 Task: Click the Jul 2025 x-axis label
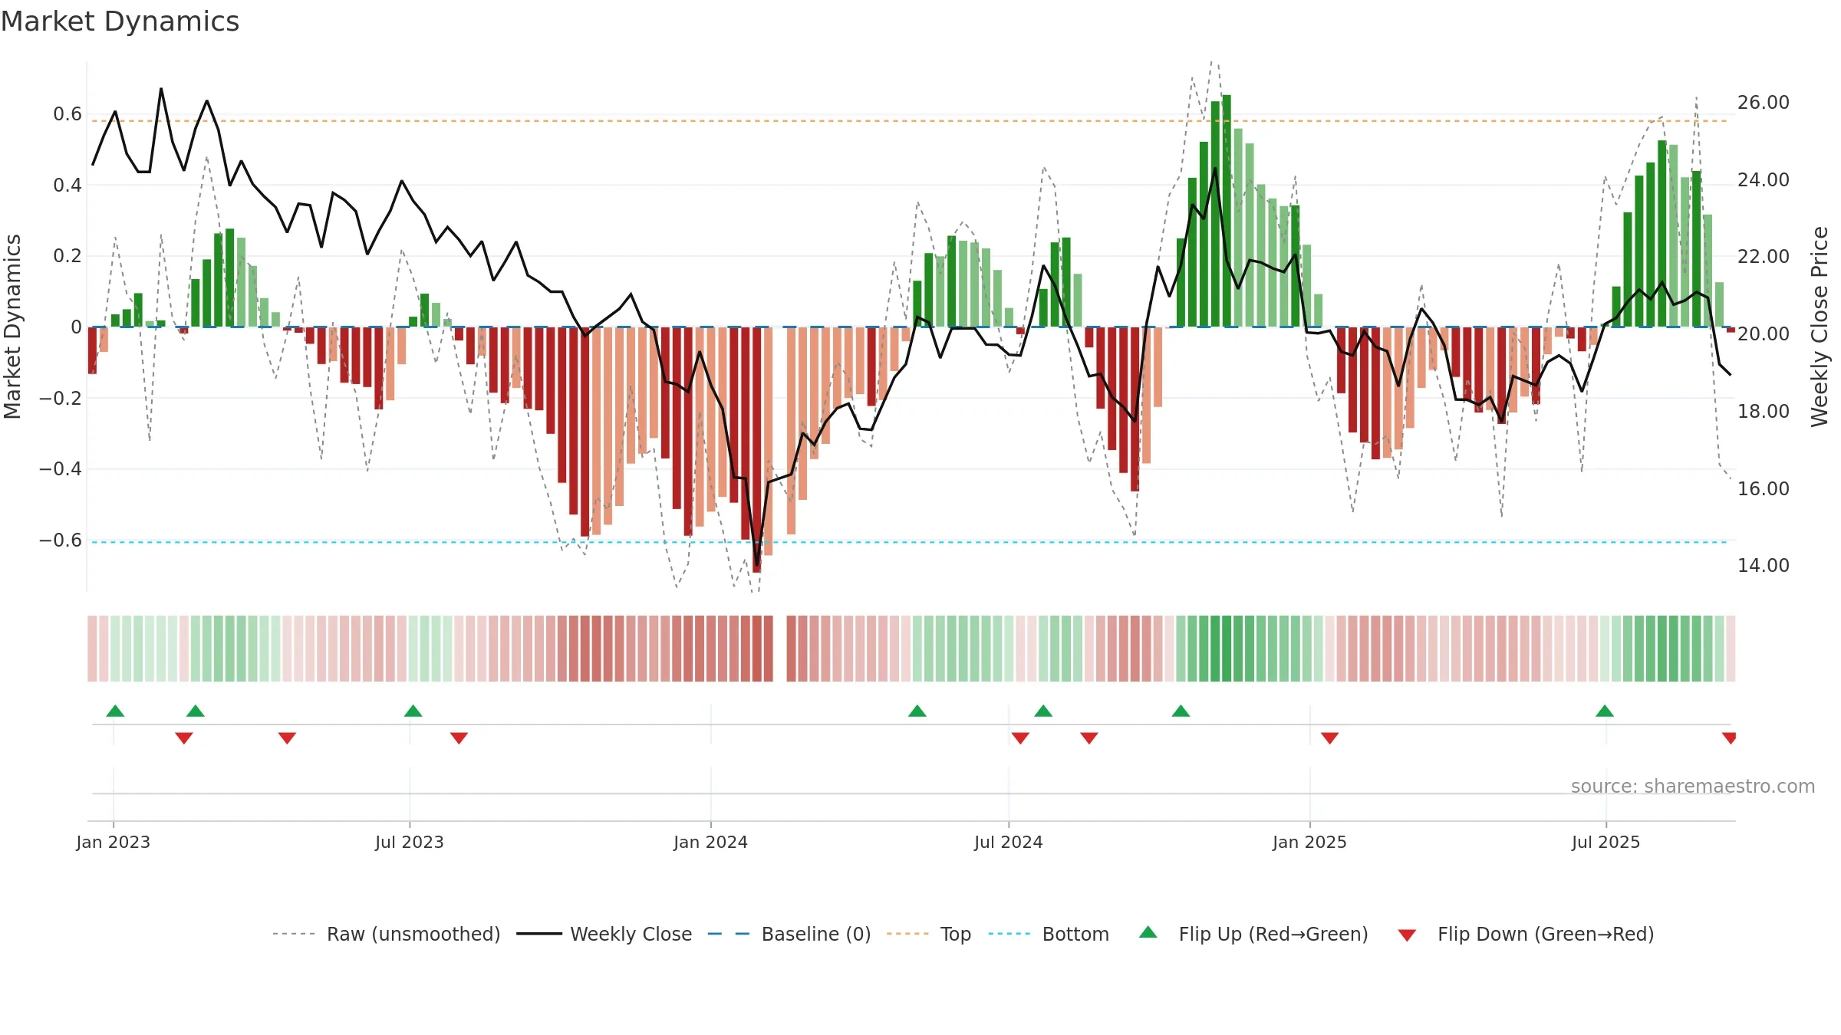[x=1606, y=843]
